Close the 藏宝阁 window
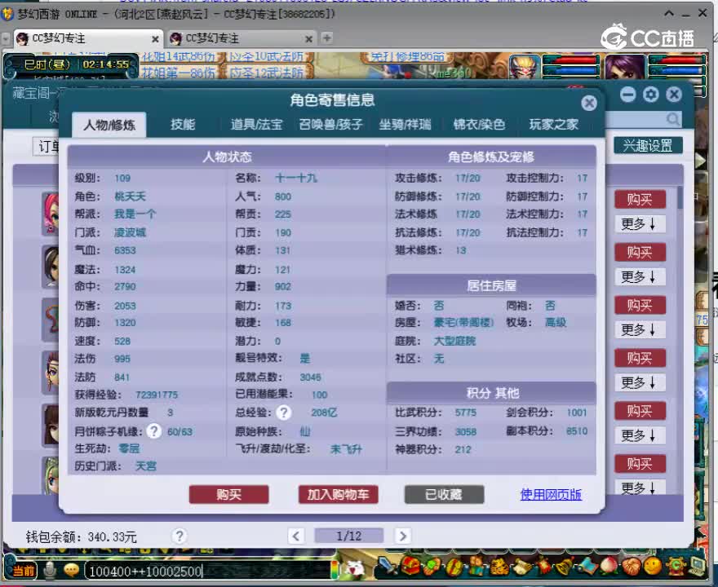This screenshot has width=718, height=587. pyautogui.click(x=674, y=95)
